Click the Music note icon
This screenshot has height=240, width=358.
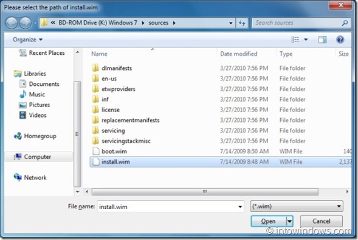(x=22, y=94)
